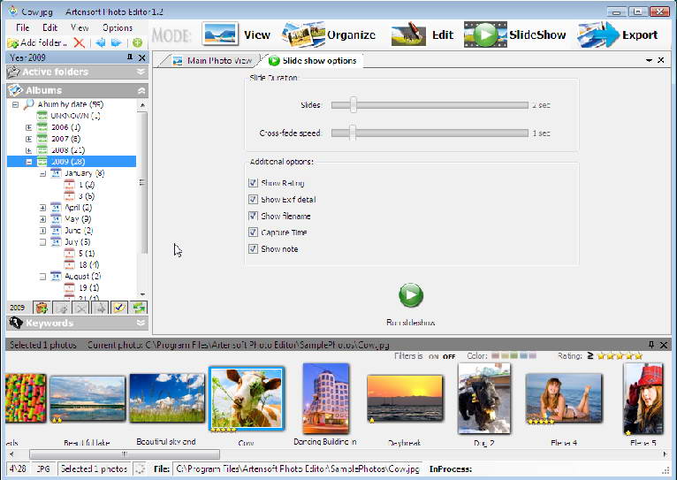Expand the Keywords panel
677x480 pixels.
coord(141,324)
